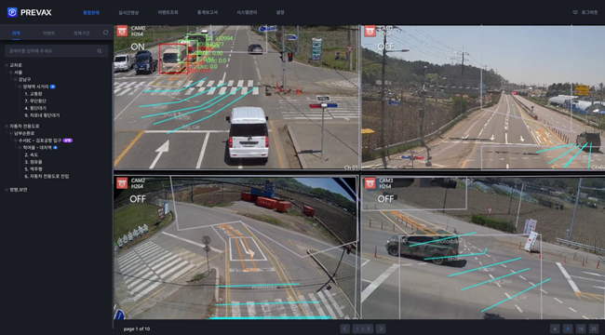
Task: Open the 실시간영상 menu tab
Action: (x=128, y=12)
